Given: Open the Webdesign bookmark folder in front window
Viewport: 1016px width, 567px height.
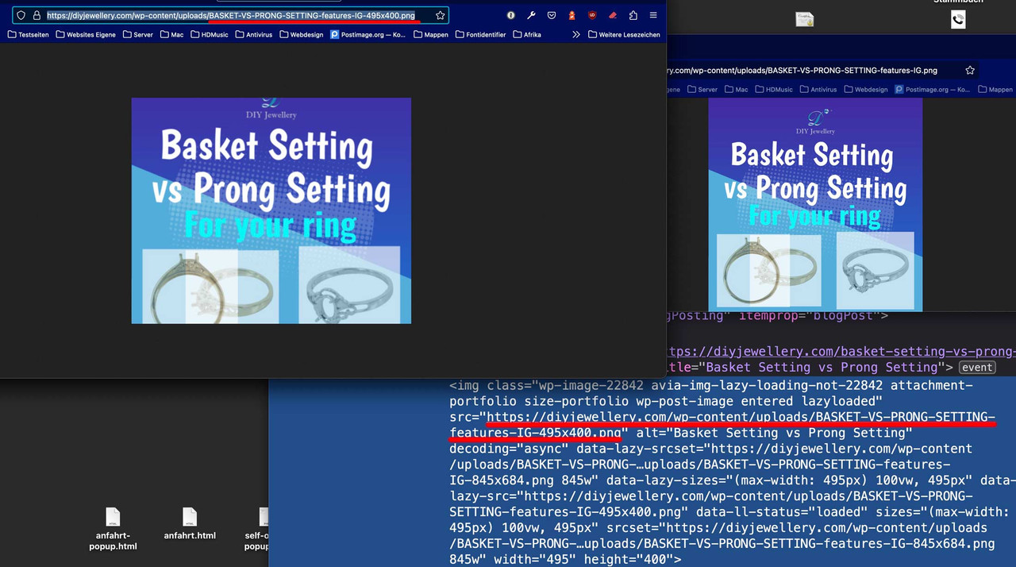Looking at the screenshot, I should [302, 35].
